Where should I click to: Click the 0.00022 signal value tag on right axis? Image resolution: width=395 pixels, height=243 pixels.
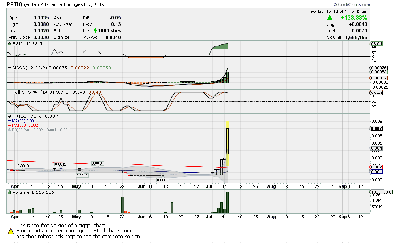point(379,78)
